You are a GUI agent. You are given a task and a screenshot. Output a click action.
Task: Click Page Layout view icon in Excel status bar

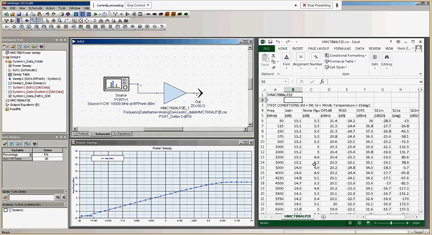(359, 223)
